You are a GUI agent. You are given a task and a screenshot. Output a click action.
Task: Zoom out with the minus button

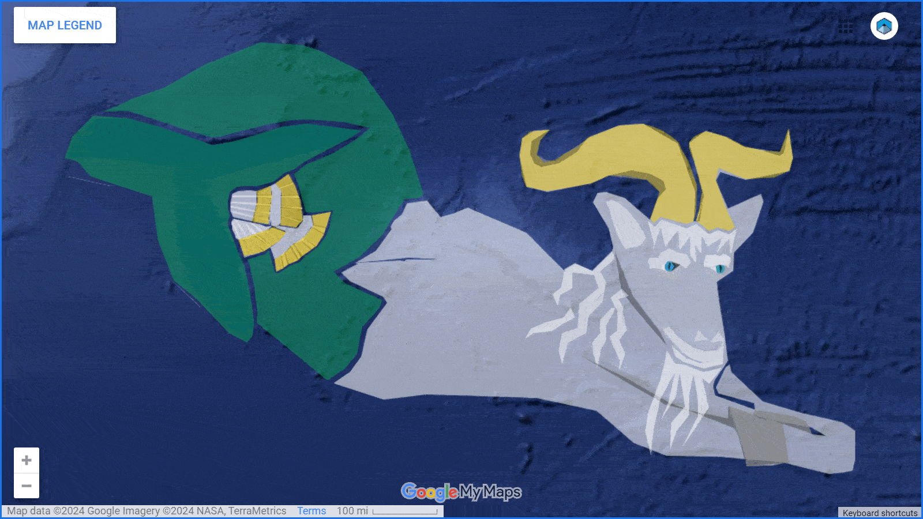pyautogui.click(x=27, y=486)
